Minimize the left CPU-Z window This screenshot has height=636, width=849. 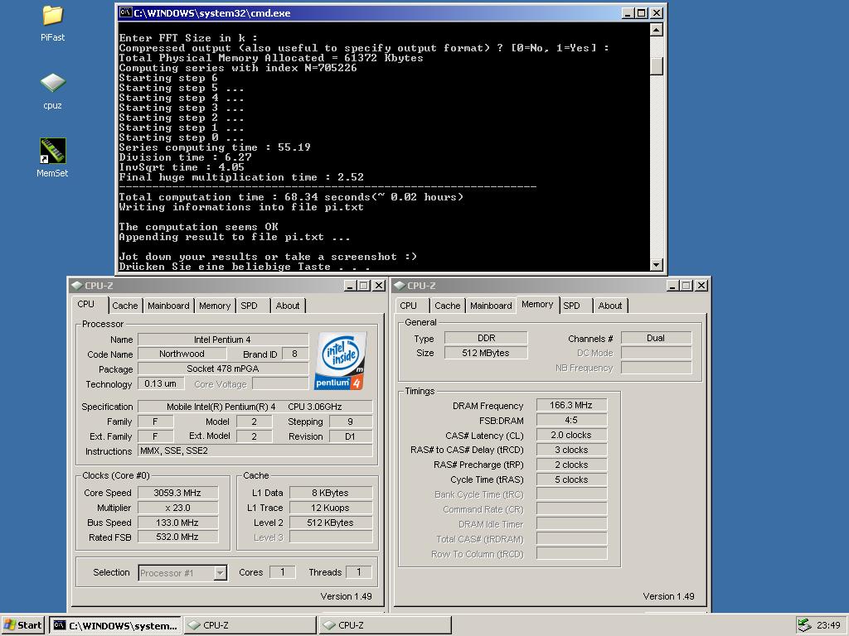point(351,286)
